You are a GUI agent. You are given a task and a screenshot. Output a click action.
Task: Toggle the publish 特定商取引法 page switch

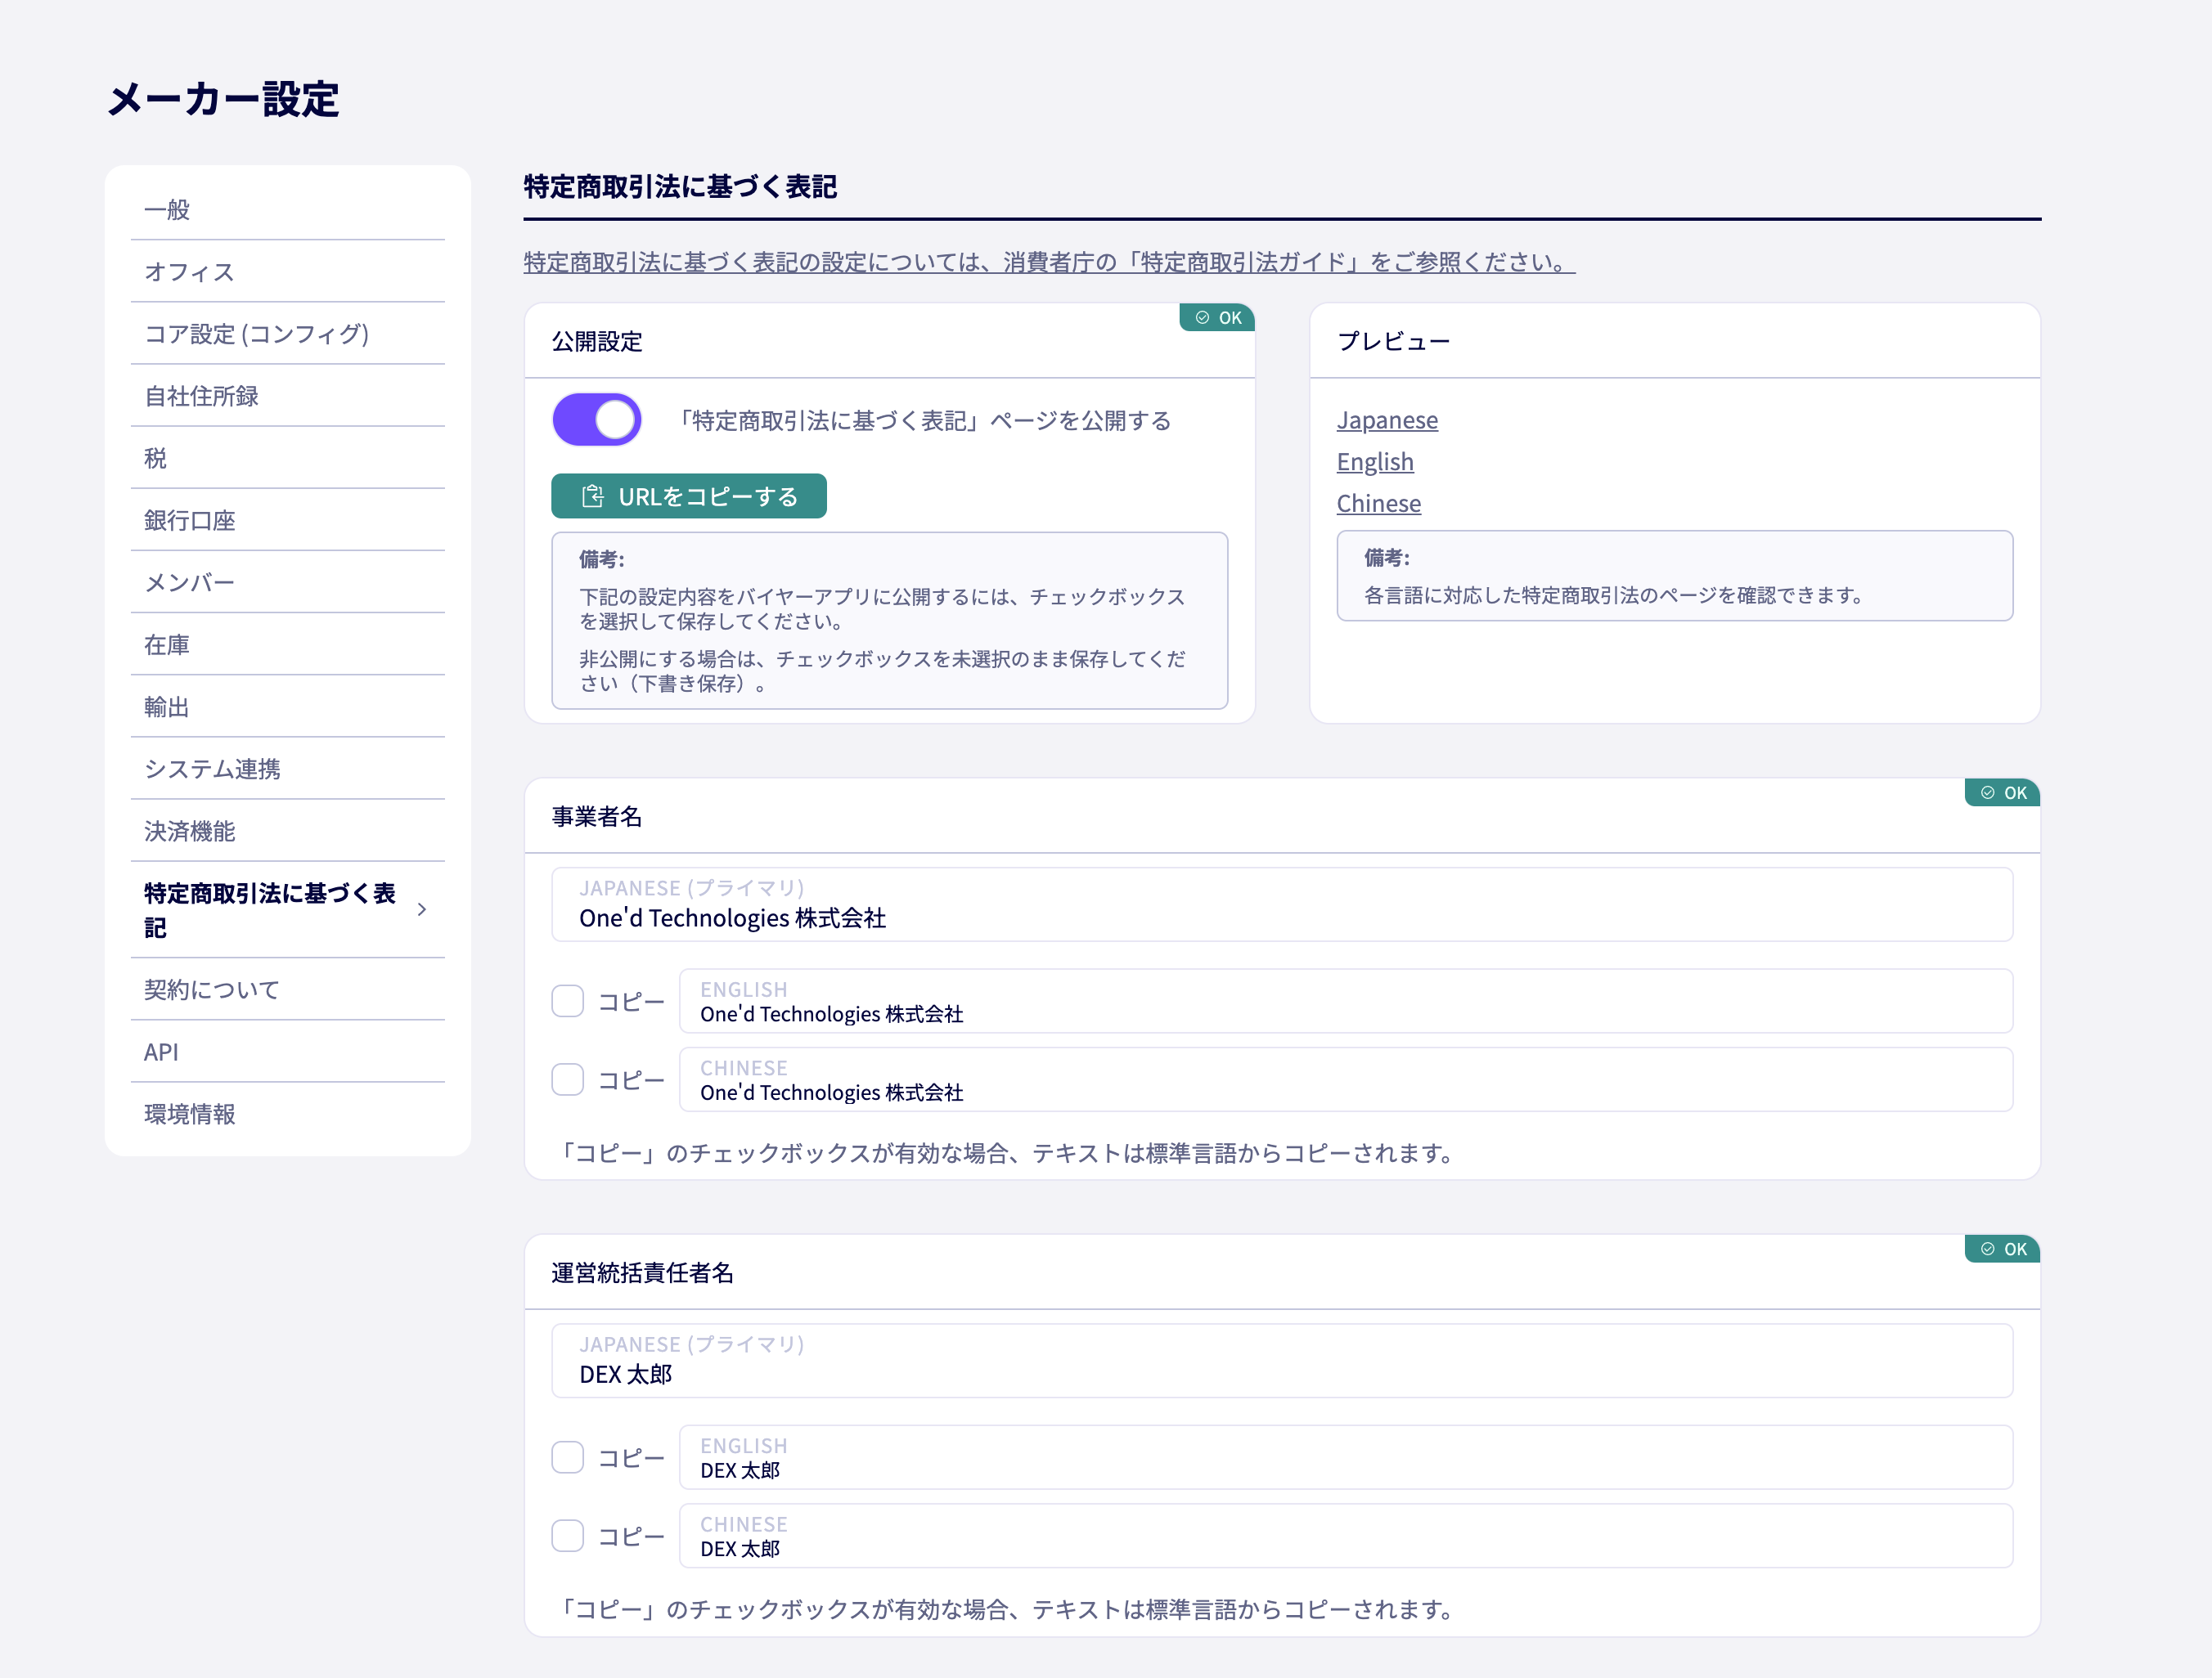(x=597, y=419)
